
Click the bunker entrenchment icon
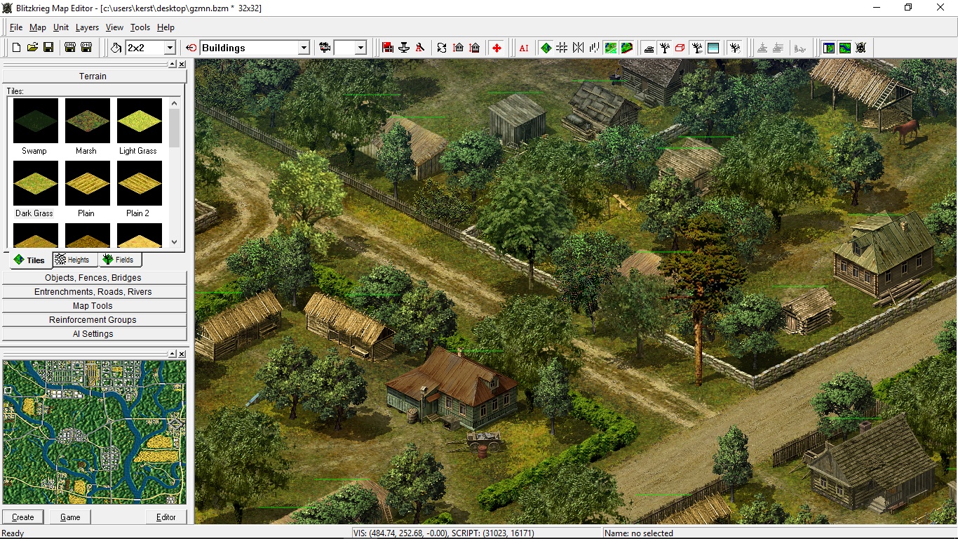[x=649, y=48]
